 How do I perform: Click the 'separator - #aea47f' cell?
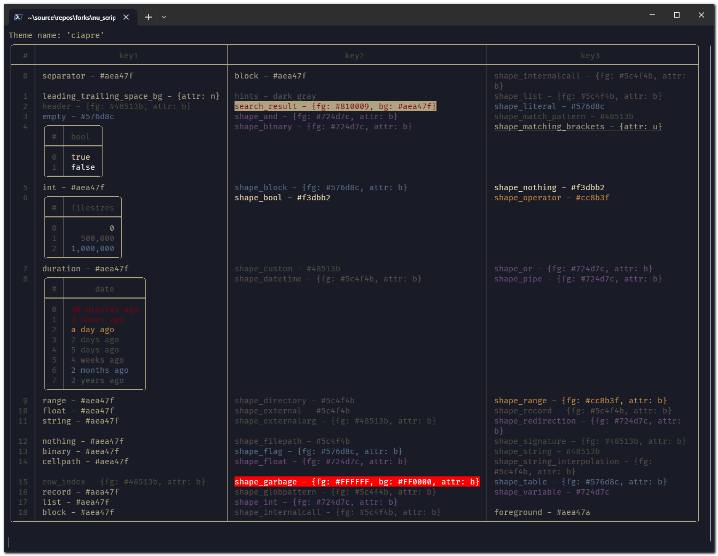pyautogui.click(x=88, y=76)
